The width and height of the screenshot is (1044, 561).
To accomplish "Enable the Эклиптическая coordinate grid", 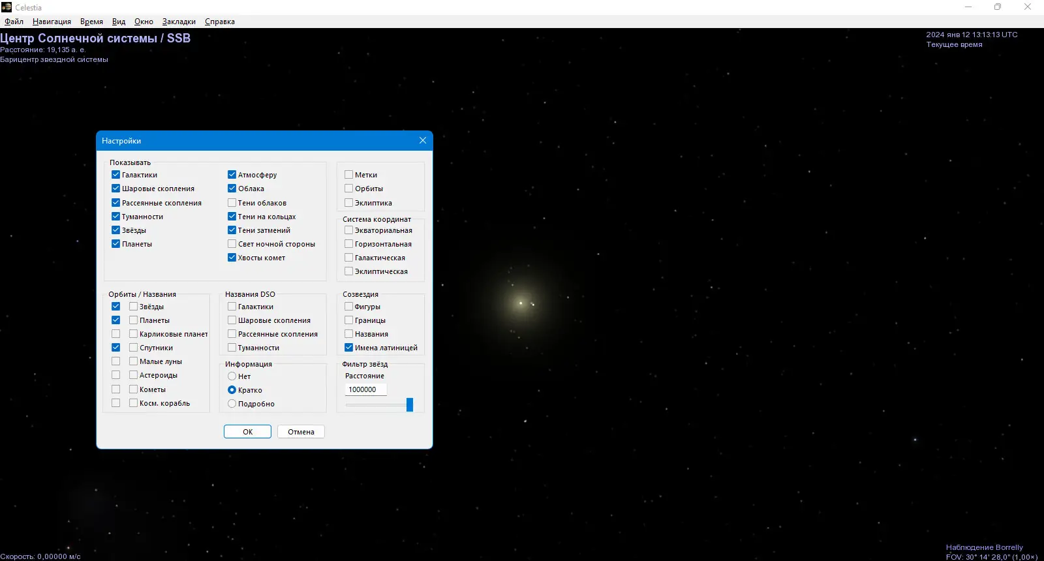I will point(348,271).
